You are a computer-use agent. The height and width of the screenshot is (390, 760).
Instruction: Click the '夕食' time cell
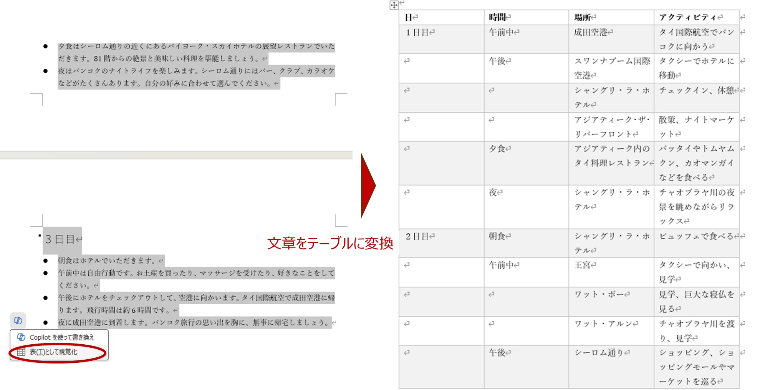click(527, 163)
